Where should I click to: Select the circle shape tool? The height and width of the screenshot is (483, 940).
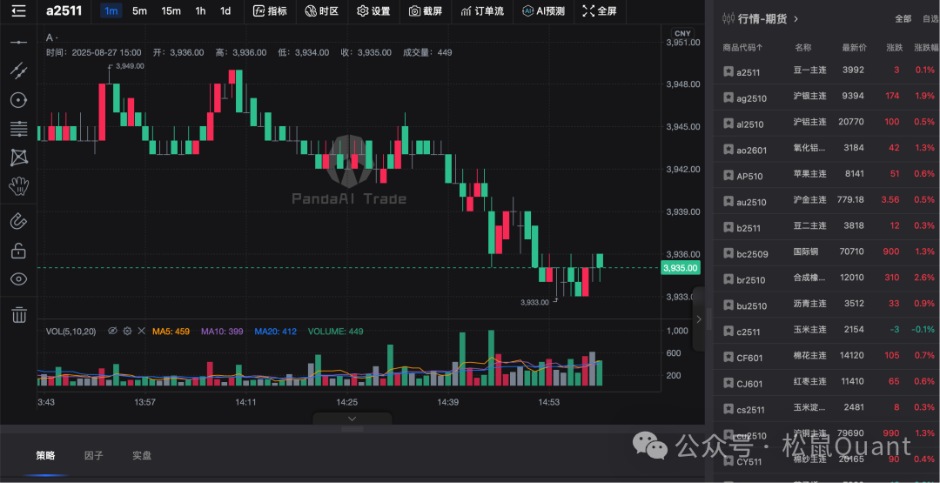(x=18, y=100)
